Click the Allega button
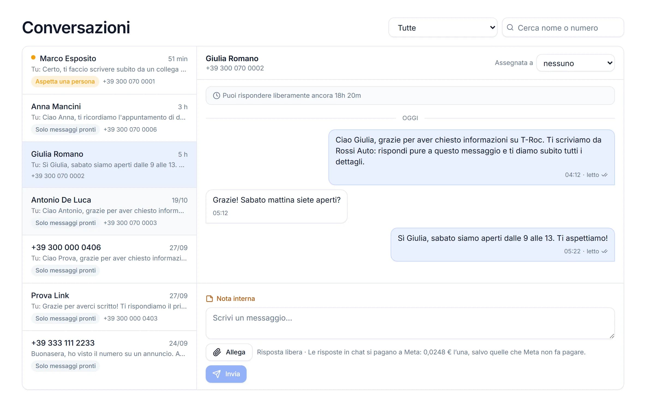The height and width of the screenshot is (415, 646). [229, 352]
